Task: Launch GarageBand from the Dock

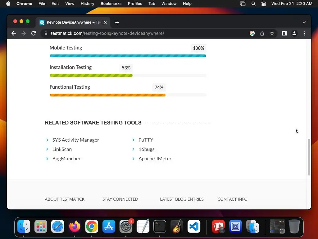Action: click(177, 227)
